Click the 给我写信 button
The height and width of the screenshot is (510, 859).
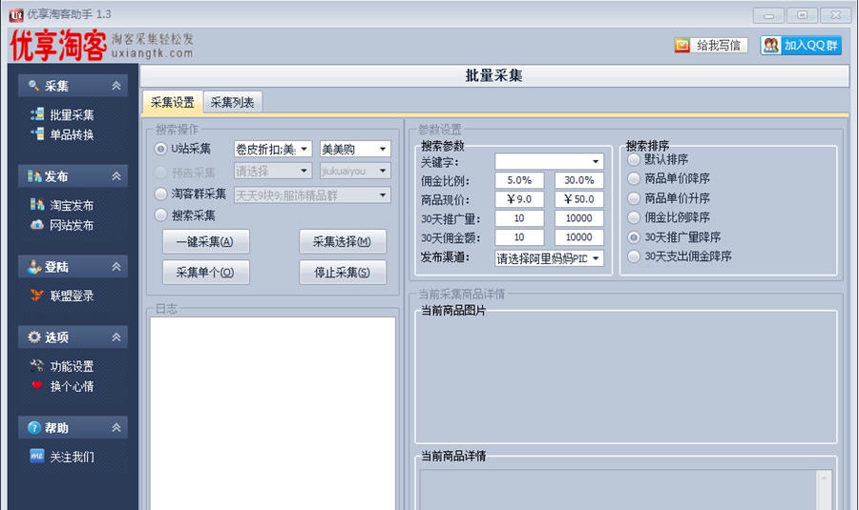pos(711,45)
